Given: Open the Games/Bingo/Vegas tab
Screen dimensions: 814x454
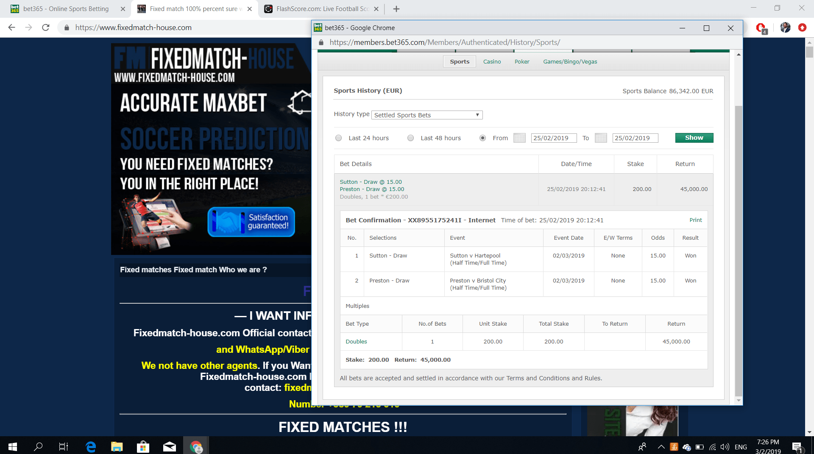Looking at the screenshot, I should (x=570, y=62).
